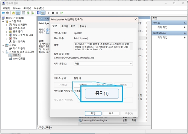Click the Up one level folder icon
188x134 pixels.
[13, 13]
